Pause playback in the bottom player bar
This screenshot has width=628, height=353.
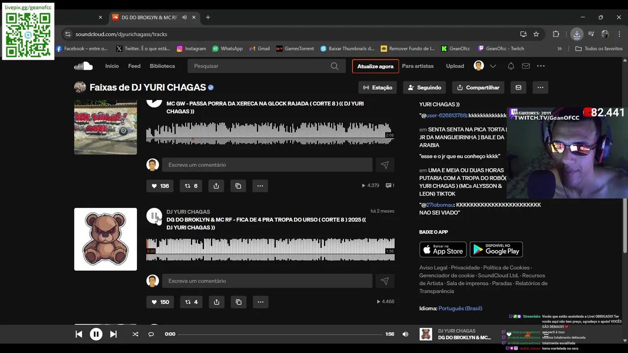point(96,334)
